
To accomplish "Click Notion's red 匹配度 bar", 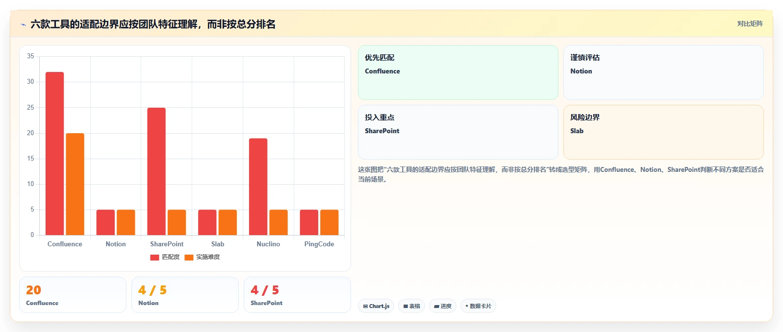I will [105, 222].
